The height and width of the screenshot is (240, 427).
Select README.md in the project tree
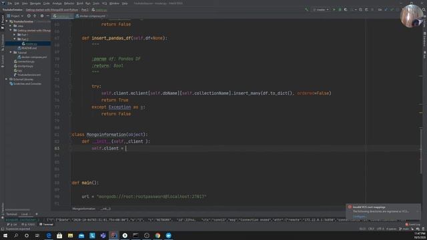click(x=29, y=48)
